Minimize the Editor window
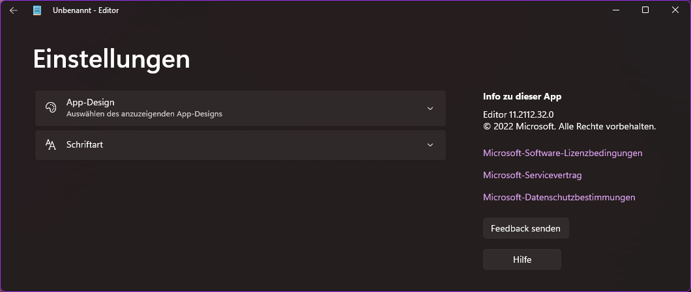This screenshot has width=691, height=292. (x=615, y=10)
